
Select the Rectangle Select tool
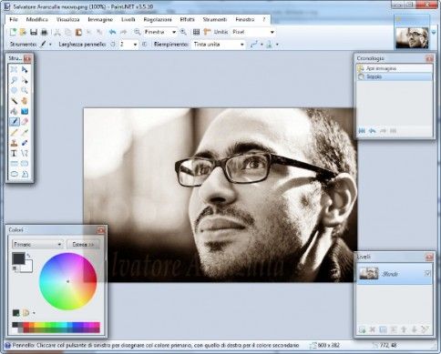tap(14, 70)
